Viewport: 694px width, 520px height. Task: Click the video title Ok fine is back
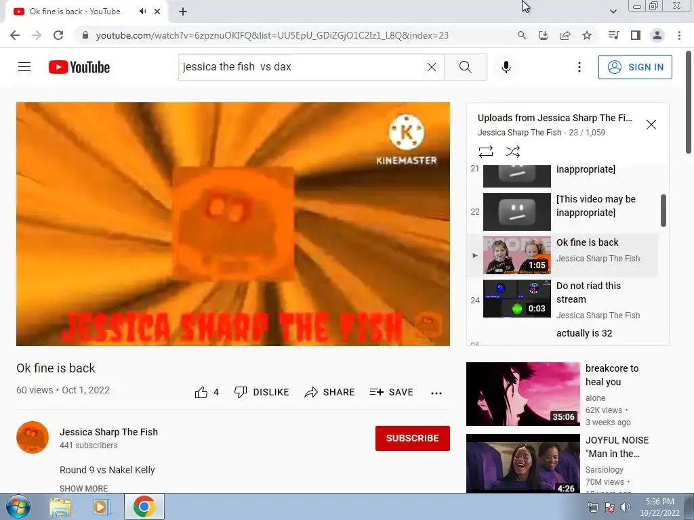pyautogui.click(x=56, y=368)
